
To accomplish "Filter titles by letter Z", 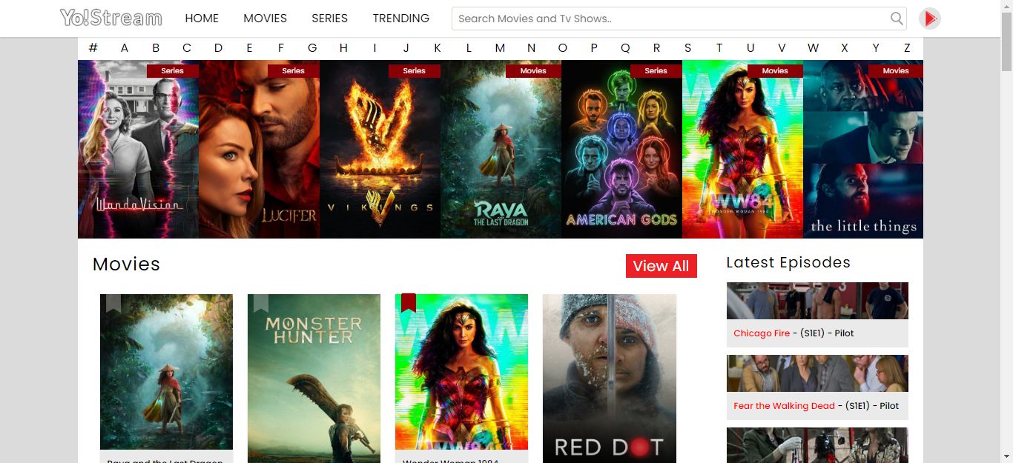I will pos(907,48).
